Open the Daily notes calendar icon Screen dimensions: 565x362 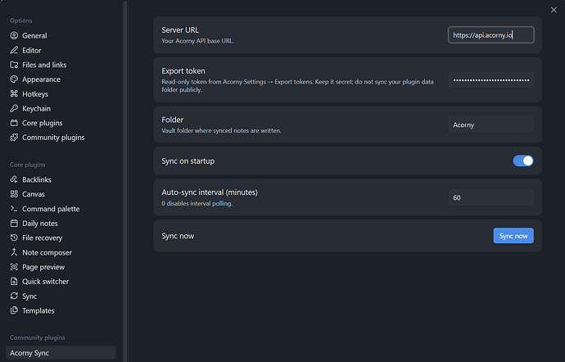point(14,224)
